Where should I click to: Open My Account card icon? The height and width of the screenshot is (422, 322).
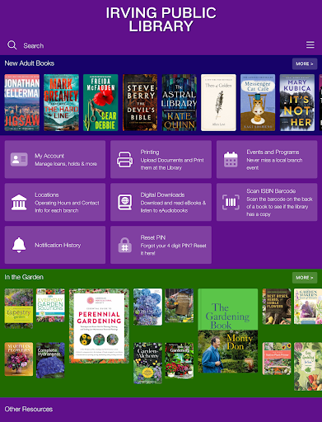[x=19, y=159]
